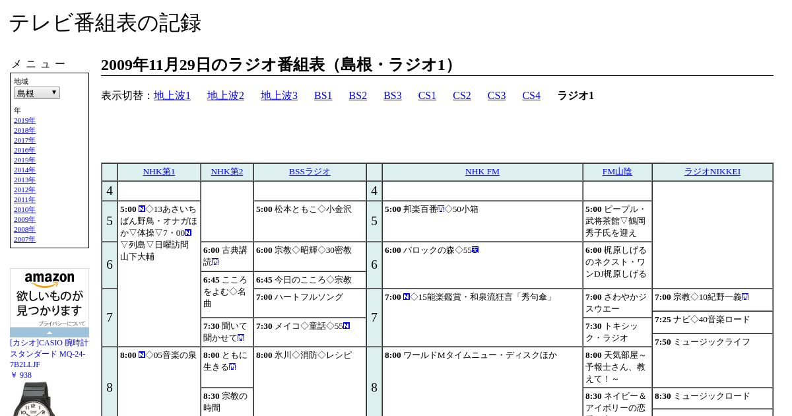
Task: Switch view to CS4
Action: [x=531, y=96]
